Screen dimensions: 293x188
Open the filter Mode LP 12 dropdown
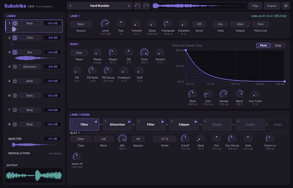165,139
